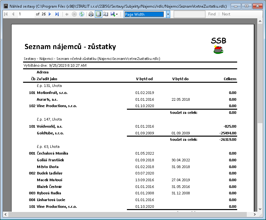Viewport: 266px width, 220px height.
Task: Expand the Page Width zoom dropdown arrow
Action: (x=168, y=14)
